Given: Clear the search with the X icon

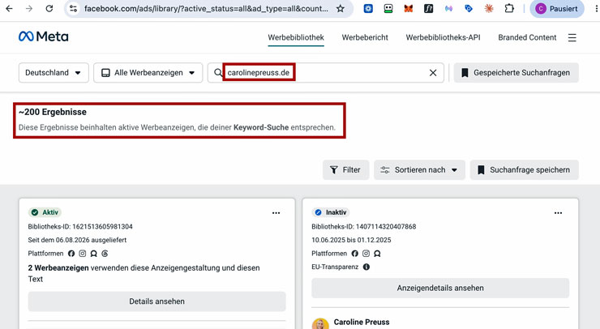Looking at the screenshot, I should (x=433, y=73).
